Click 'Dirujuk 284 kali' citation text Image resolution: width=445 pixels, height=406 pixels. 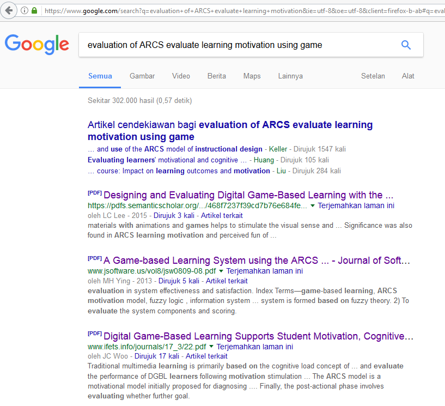316,171
